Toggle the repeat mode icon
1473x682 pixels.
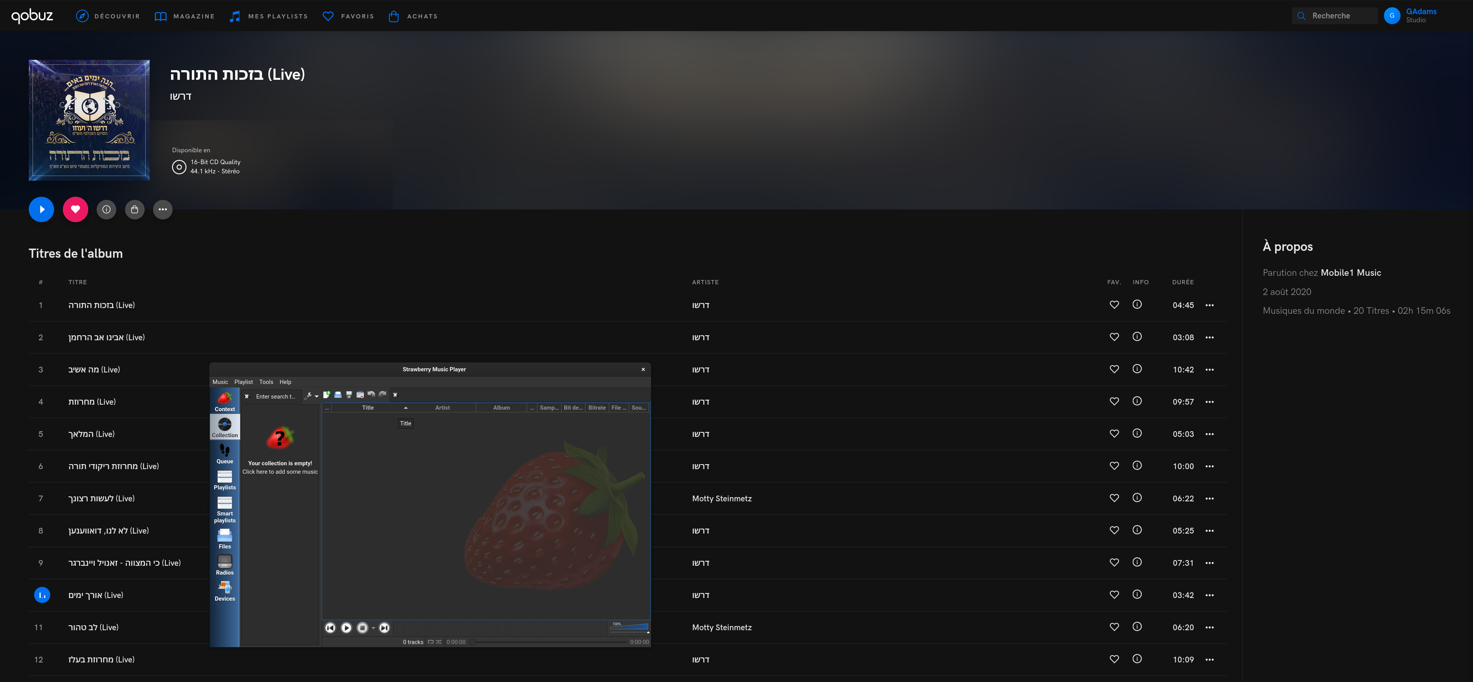pyautogui.click(x=430, y=641)
